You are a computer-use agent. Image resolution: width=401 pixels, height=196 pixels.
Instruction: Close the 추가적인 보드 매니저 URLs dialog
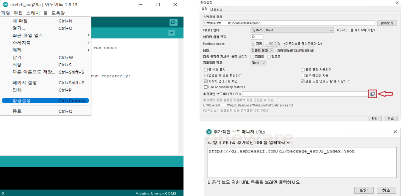click(x=395, y=132)
